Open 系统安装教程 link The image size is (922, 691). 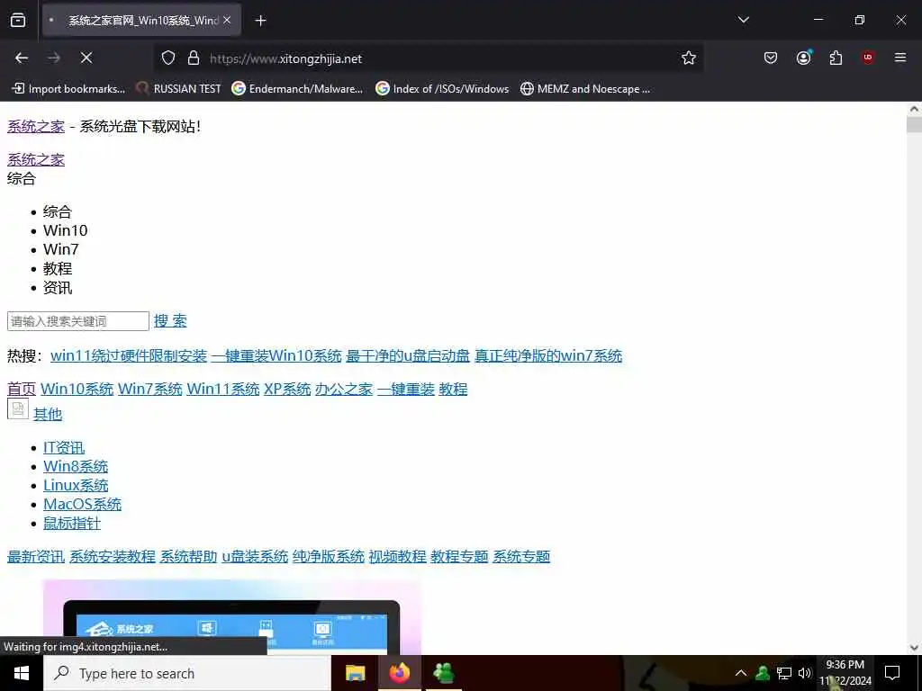(113, 556)
